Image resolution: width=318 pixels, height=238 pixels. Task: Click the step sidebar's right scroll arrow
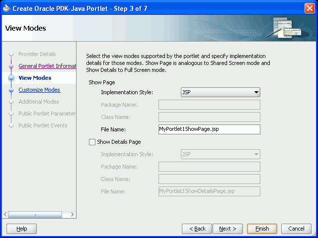pyautogui.click(x=73, y=215)
